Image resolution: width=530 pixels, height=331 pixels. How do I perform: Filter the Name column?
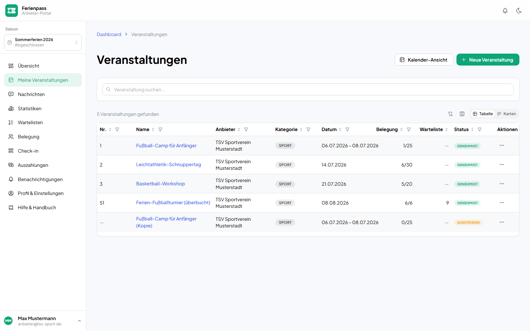click(160, 129)
